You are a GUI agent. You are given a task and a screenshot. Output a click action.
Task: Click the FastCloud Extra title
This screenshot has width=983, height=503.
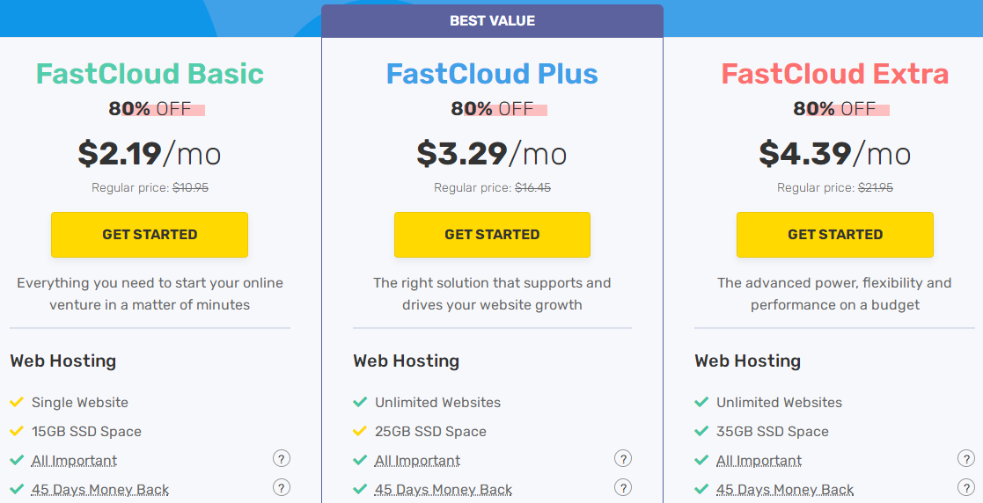tap(835, 74)
